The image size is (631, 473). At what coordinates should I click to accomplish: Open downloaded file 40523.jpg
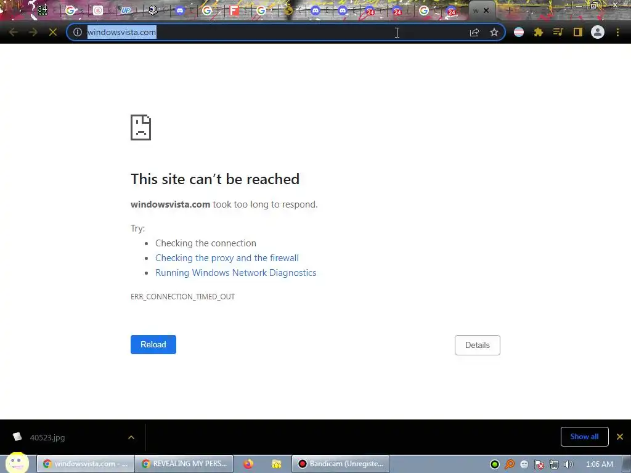click(x=47, y=437)
